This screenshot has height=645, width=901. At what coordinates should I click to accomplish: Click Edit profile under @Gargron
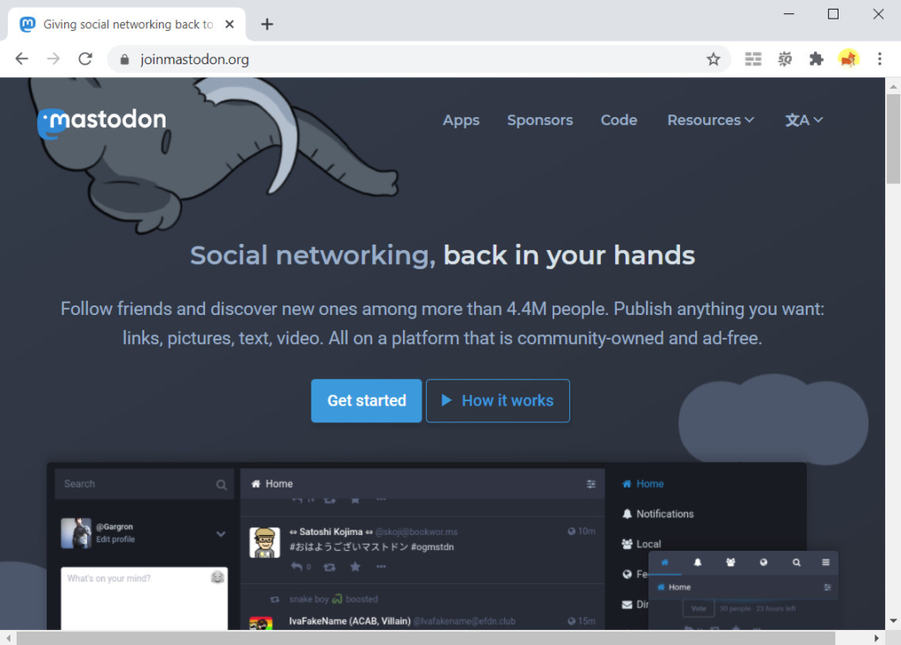115,539
